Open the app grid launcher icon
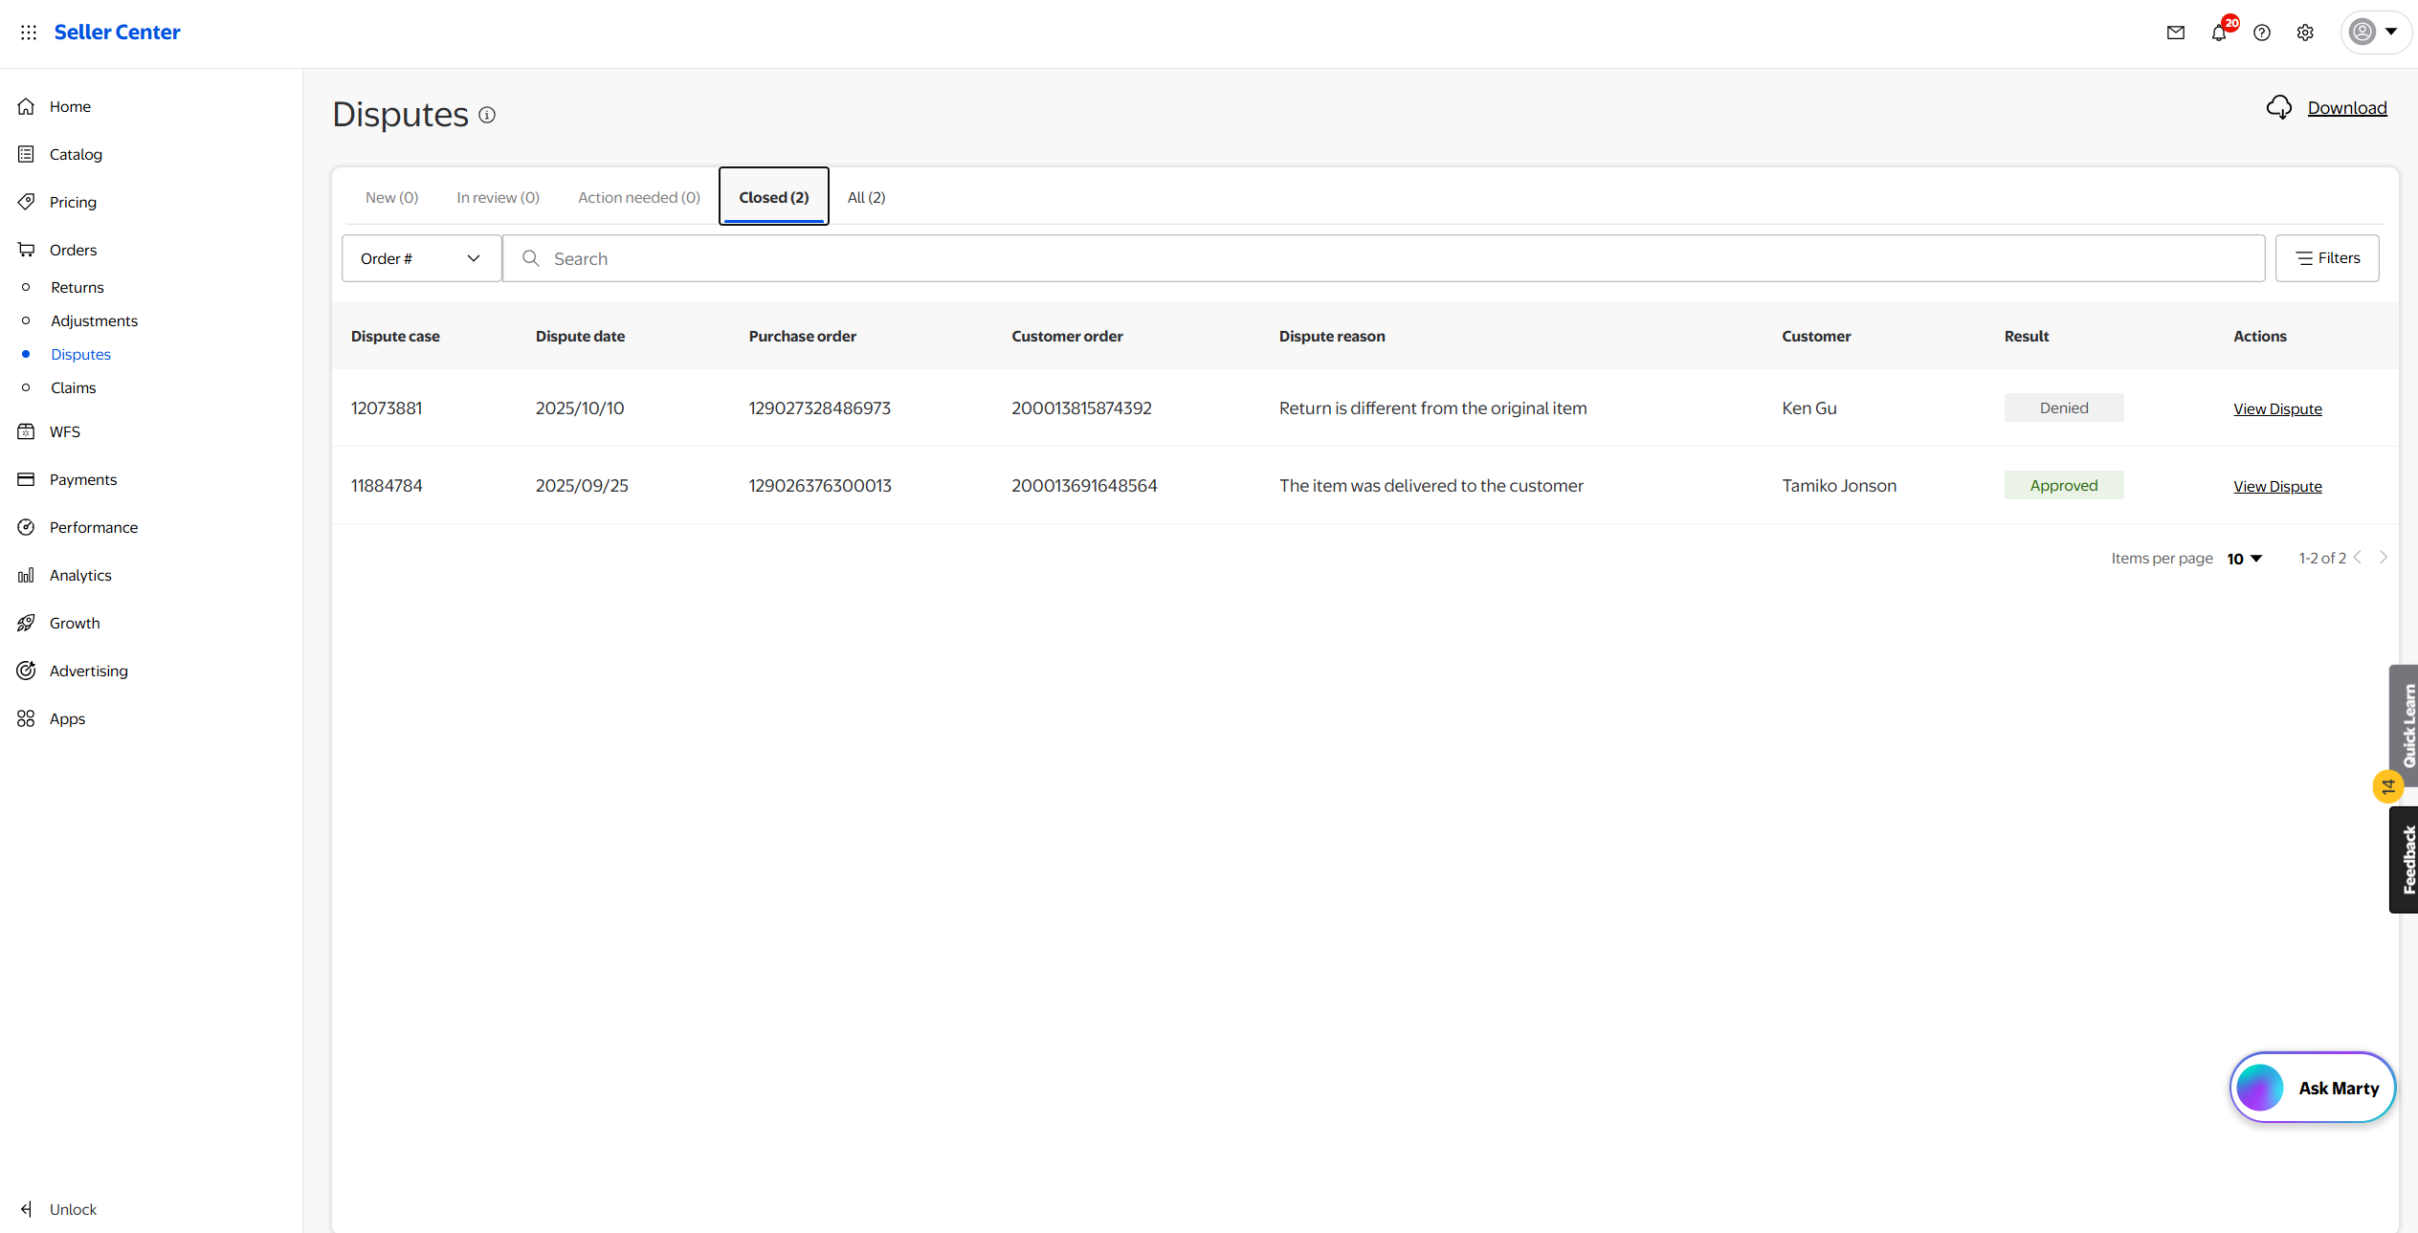2418x1233 pixels. click(x=29, y=33)
